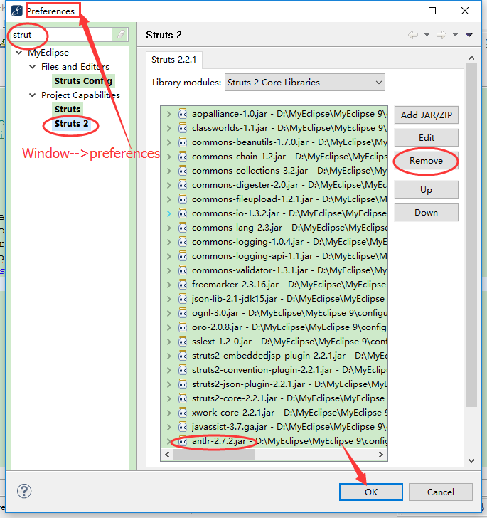This screenshot has width=487, height=518.
Task: Click jar icon for struts2-convention-plugin-2.2.1.jar
Action: 183,370
